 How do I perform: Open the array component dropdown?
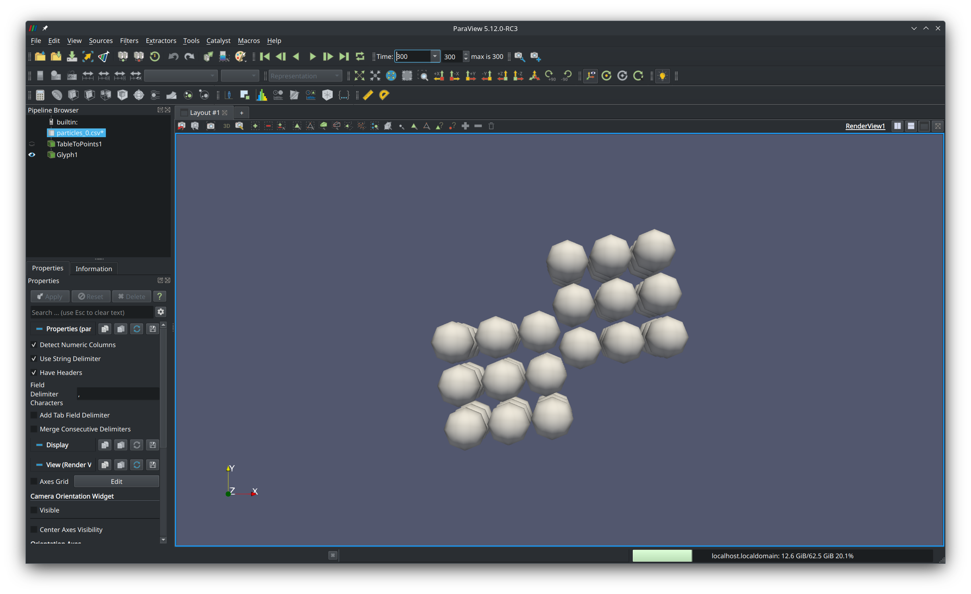(x=240, y=76)
